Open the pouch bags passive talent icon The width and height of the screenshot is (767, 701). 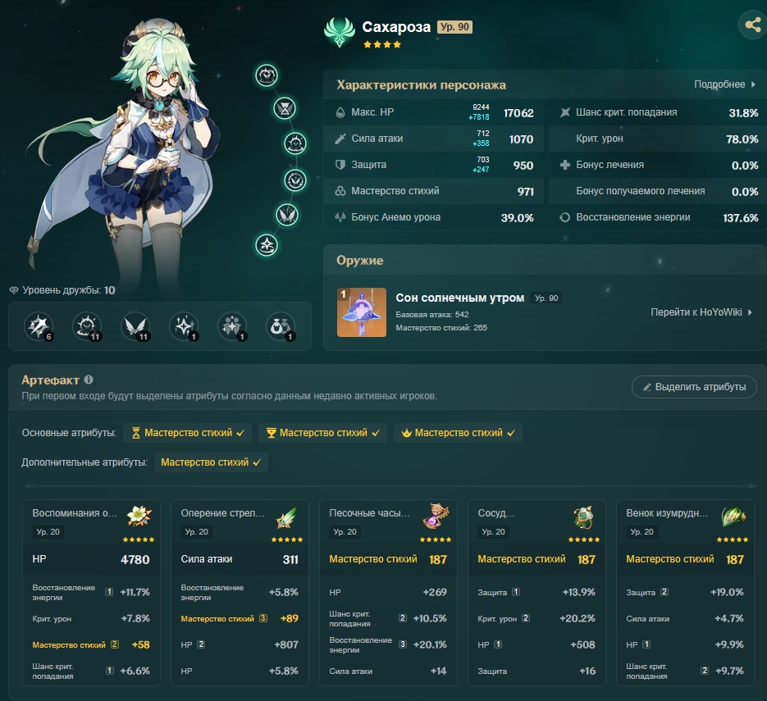pos(281,326)
